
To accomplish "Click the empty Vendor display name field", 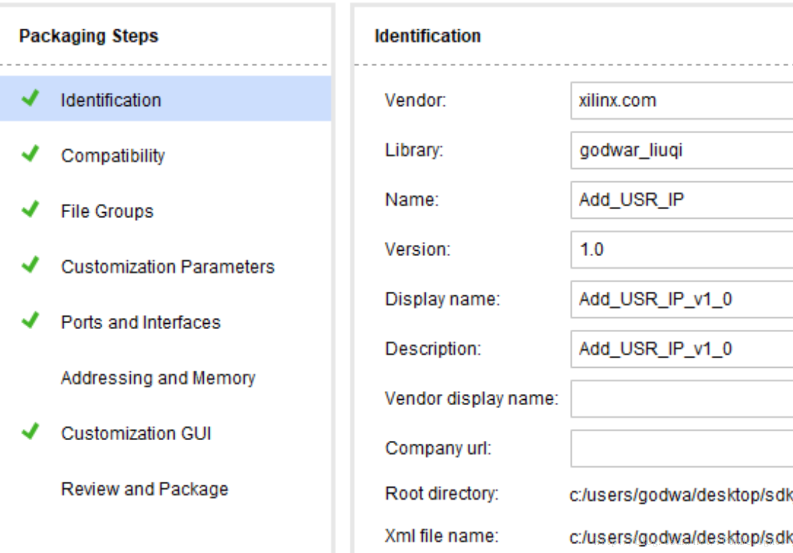I will click(x=681, y=399).
